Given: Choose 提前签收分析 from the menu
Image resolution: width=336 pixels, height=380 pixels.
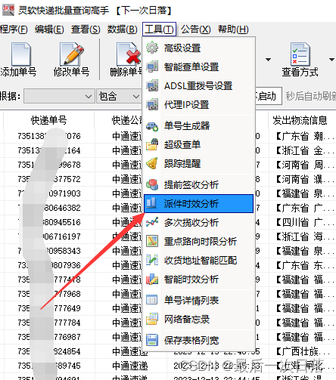Looking at the screenshot, I should (x=198, y=184).
